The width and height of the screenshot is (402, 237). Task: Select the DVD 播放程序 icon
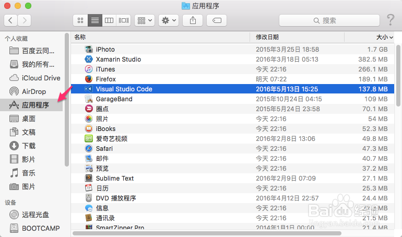coord(89,198)
